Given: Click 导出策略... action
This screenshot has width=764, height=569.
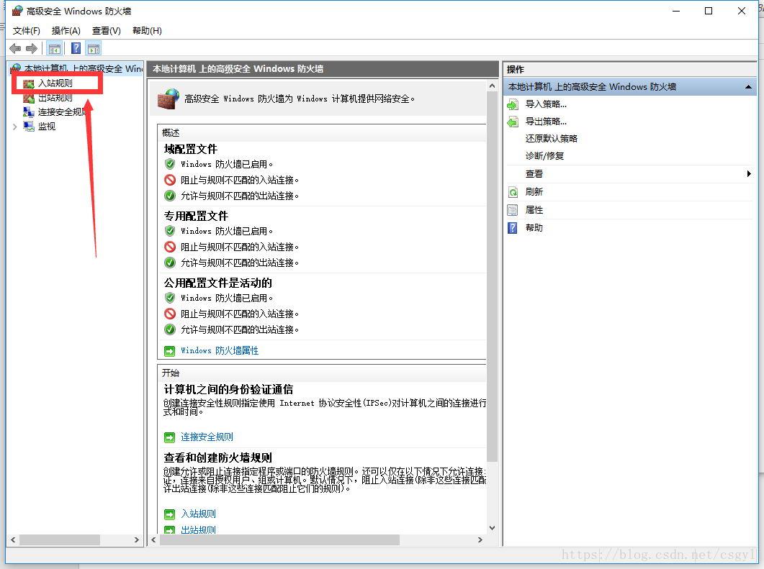Looking at the screenshot, I should pos(546,122).
